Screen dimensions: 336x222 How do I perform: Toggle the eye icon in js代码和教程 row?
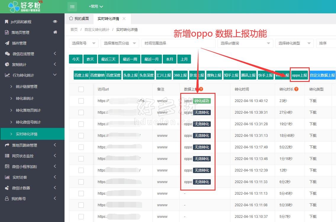point(55,21)
